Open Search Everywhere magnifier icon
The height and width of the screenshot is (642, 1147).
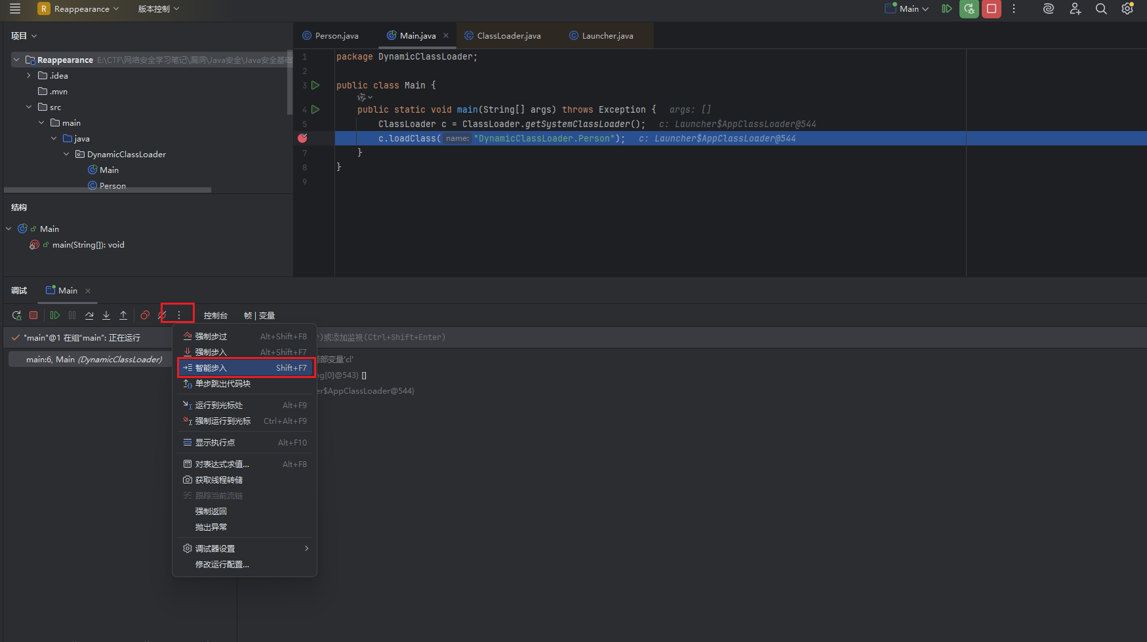1101,9
